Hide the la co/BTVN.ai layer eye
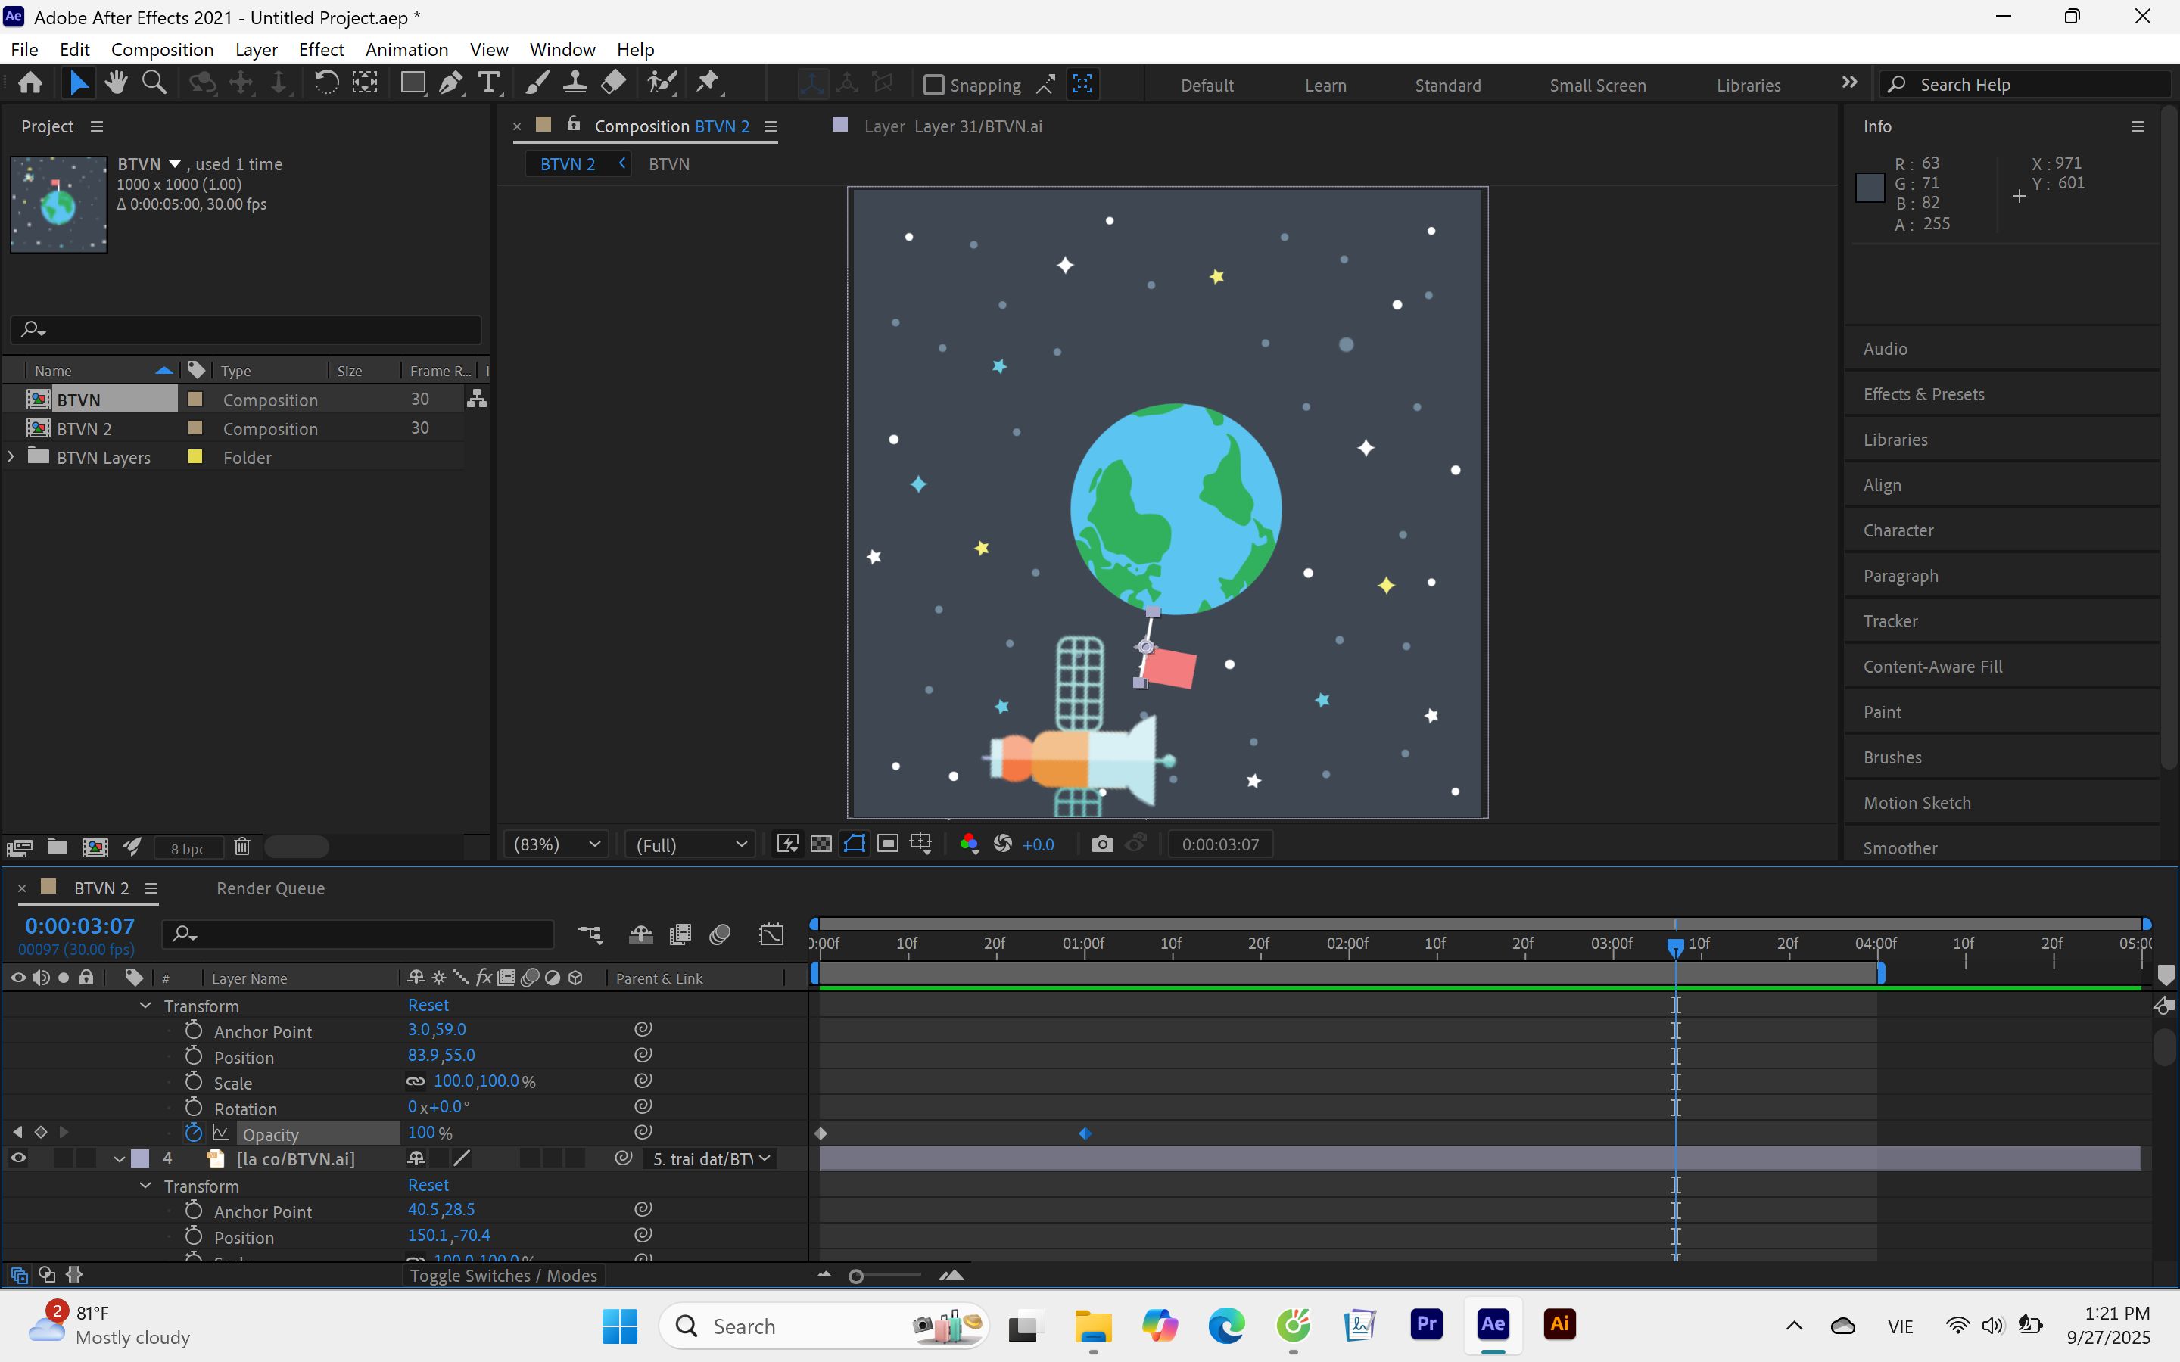The width and height of the screenshot is (2180, 1362). pyautogui.click(x=18, y=1158)
